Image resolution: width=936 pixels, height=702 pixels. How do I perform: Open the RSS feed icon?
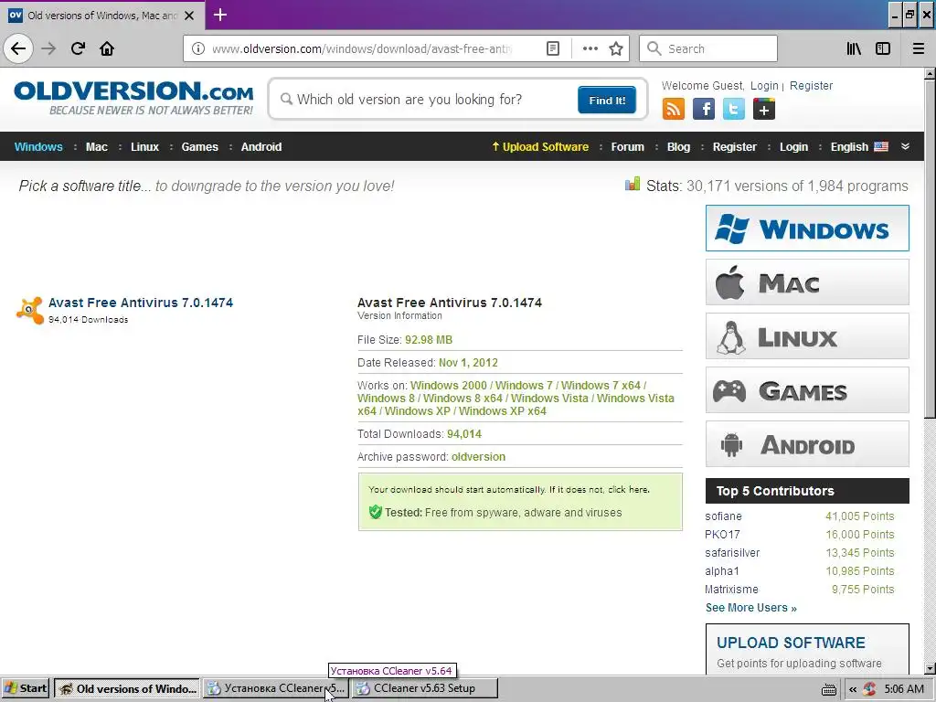point(674,110)
